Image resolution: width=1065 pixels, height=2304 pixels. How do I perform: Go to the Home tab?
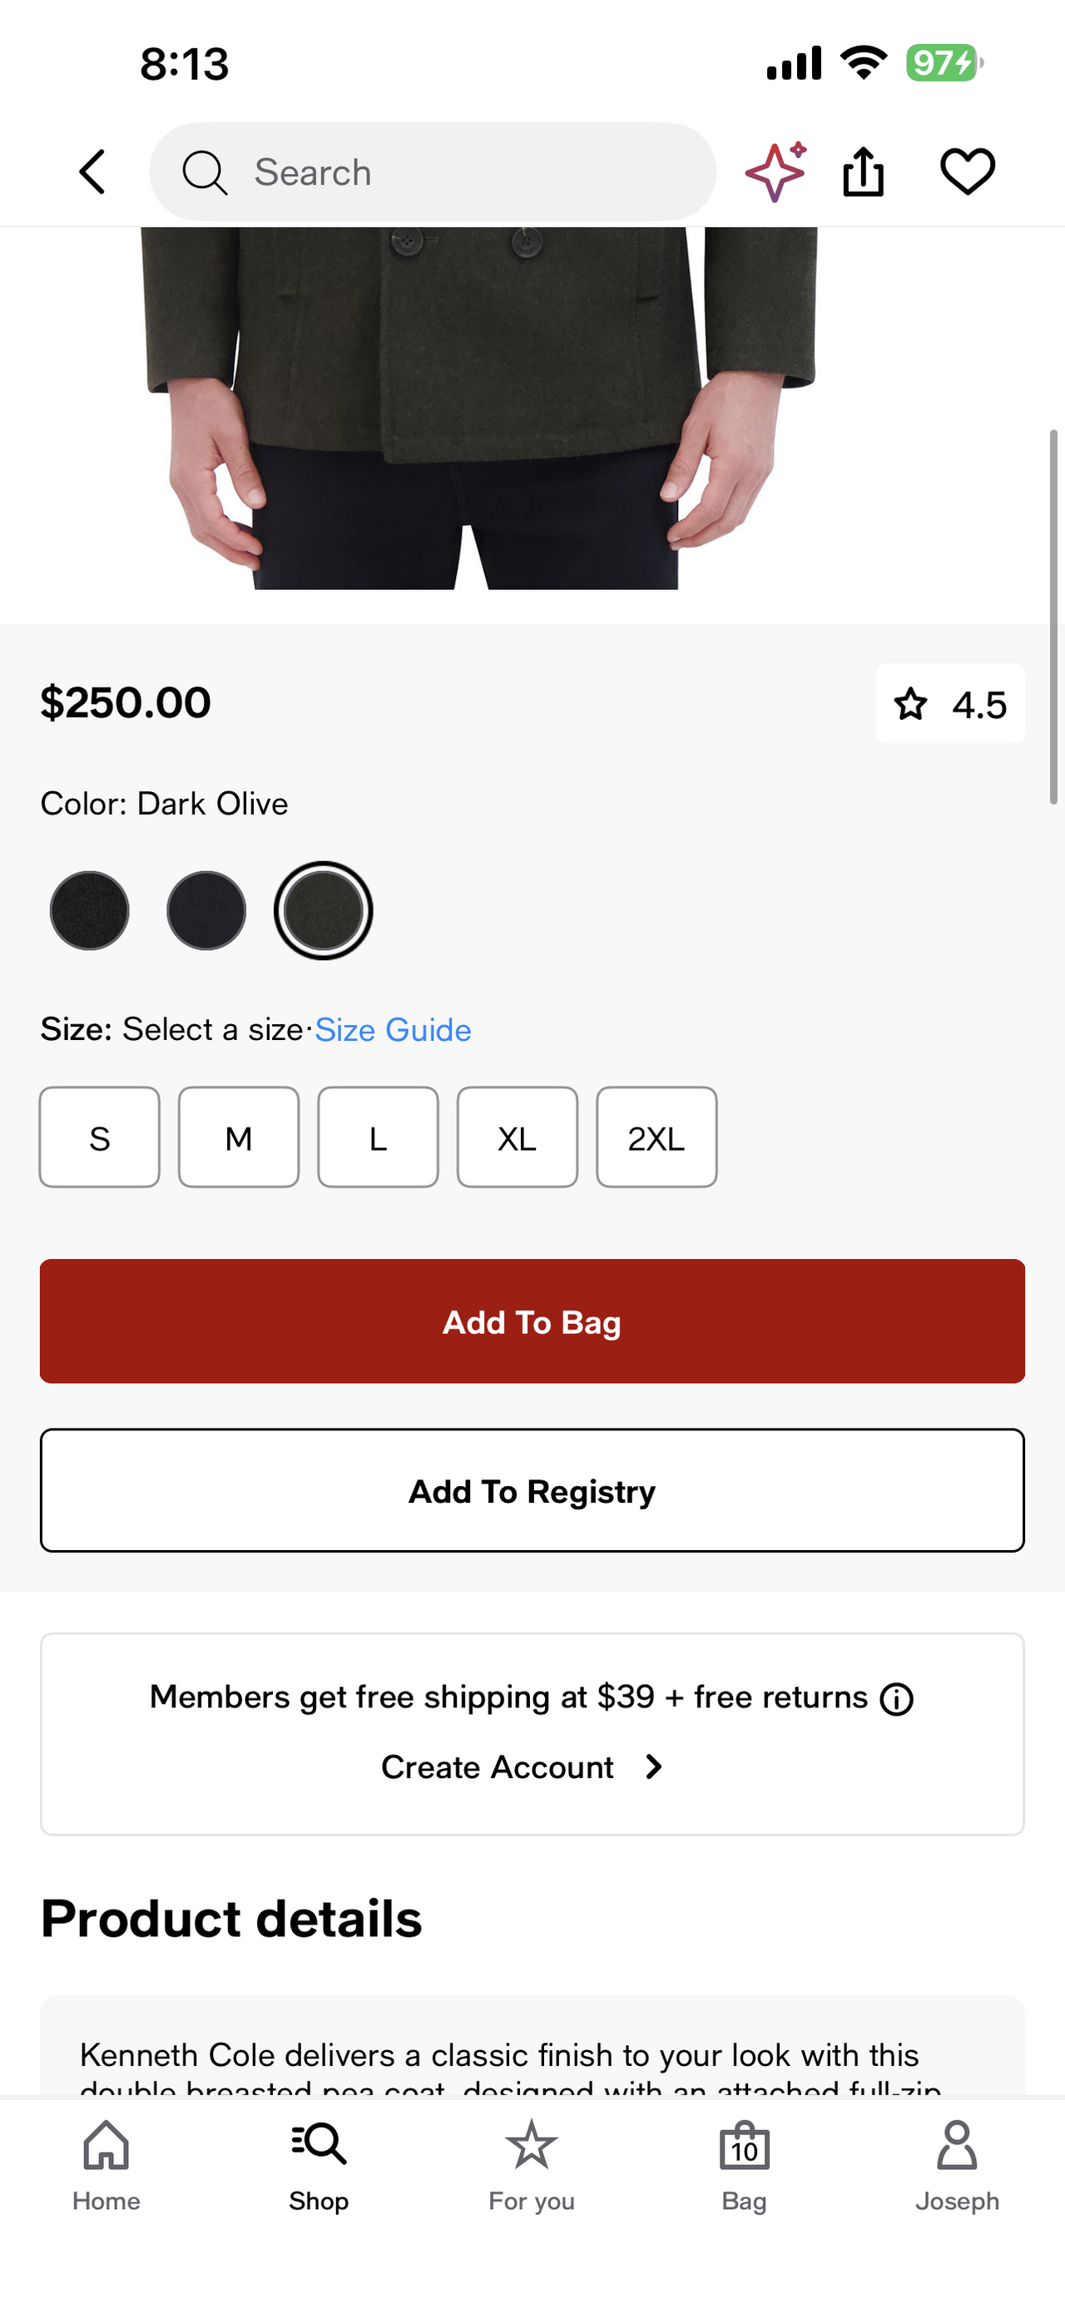pyautogui.click(x=106, y=2164)
